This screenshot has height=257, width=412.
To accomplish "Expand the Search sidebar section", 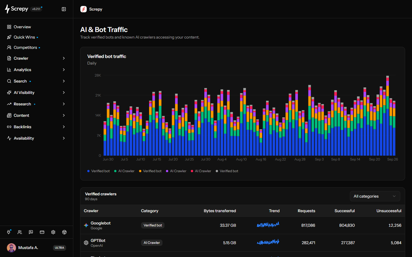I will click(x=36, y=81).
